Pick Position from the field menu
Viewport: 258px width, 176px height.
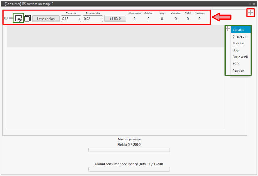point(238,71)
